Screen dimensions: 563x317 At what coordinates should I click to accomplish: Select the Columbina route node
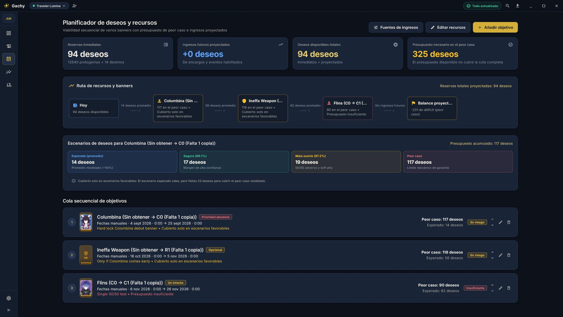178,108
